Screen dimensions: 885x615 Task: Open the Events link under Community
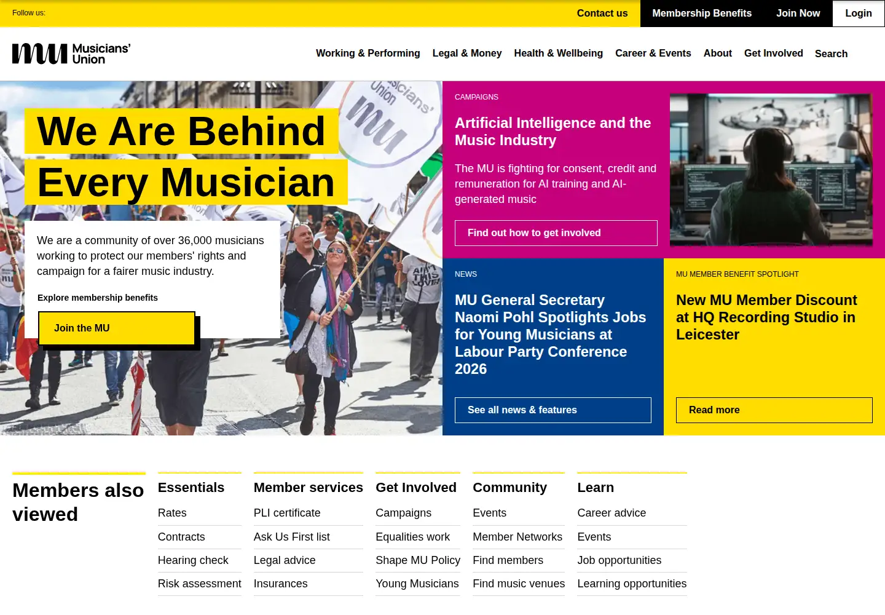pyautogui.click(x=490, y=513)
